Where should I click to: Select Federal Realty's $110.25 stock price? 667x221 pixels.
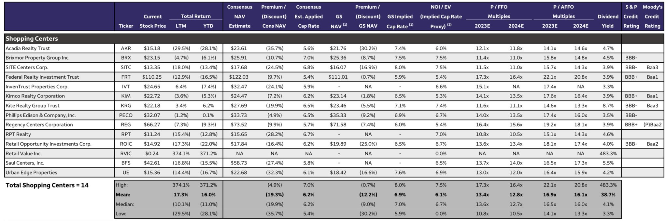pyautogui.click(x=152, y=77)
